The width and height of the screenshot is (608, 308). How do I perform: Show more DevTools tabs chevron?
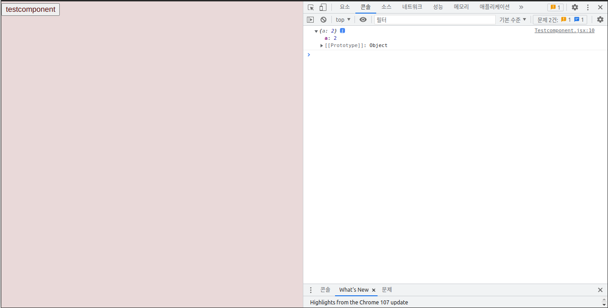[x=521, y=7]
